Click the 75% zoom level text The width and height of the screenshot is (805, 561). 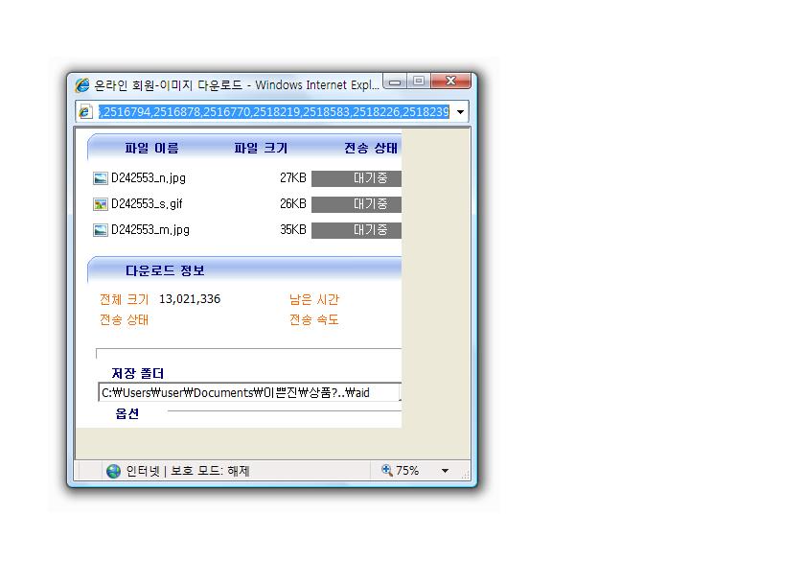tap(407, 471)
